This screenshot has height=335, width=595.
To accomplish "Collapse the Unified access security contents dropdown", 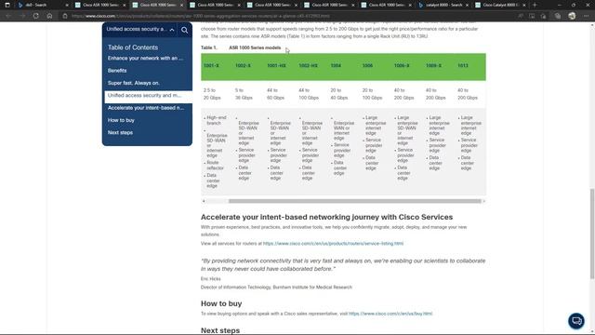I will (172, 30).
